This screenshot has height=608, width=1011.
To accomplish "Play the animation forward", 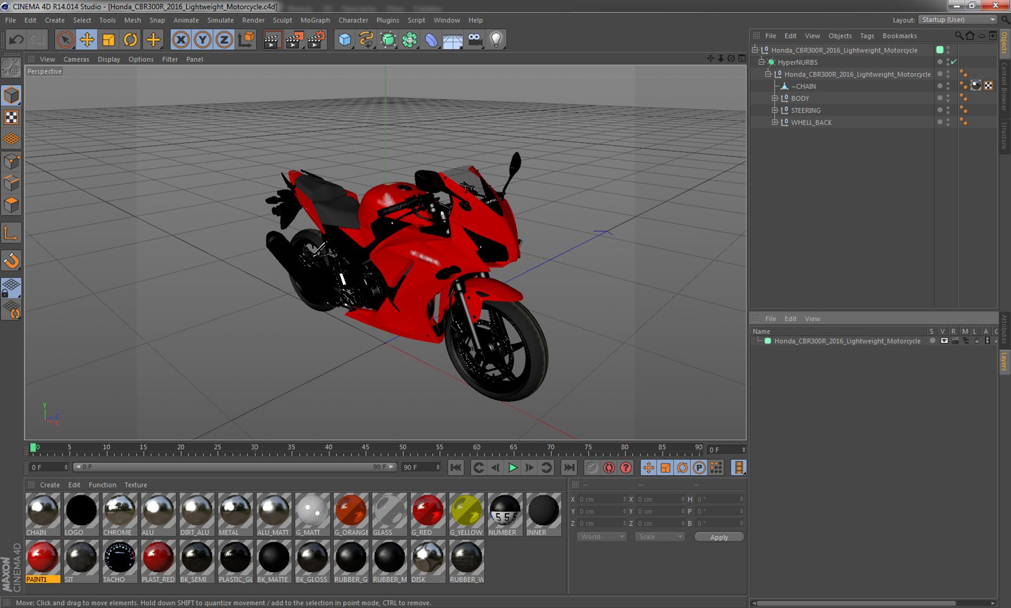I will point(512,467).
